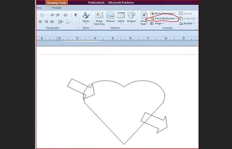Open Paragraph dialog launcher
232x149 pixels.
[x=77, y=28]
